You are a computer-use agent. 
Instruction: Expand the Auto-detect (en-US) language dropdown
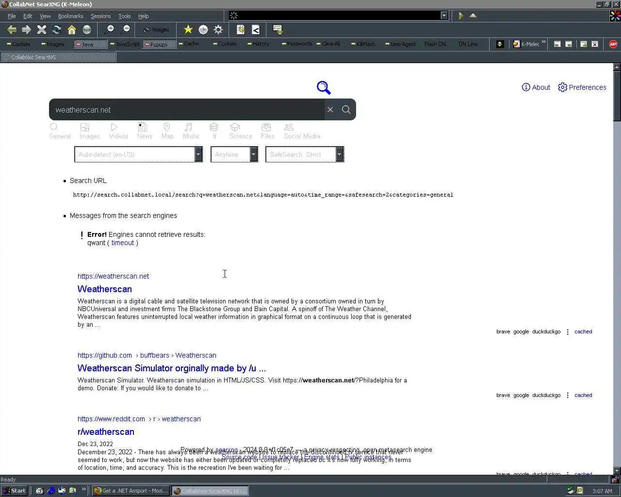[x=138, y=154]
